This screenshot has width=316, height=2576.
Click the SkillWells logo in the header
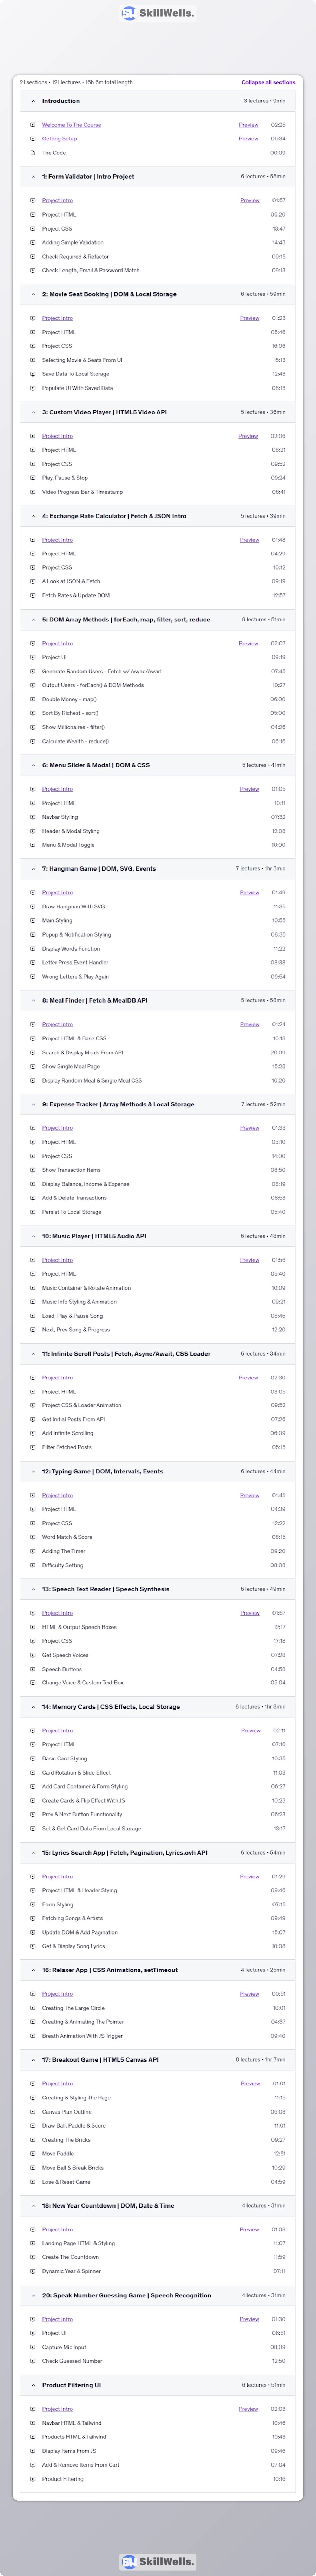click(x=158, y=13)
